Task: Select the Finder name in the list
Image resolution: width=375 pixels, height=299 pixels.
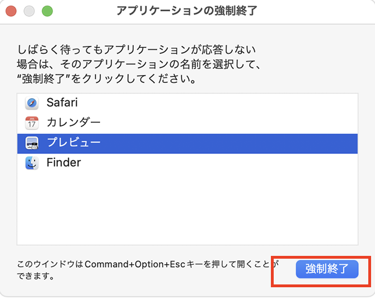Action: coord(63,163)
